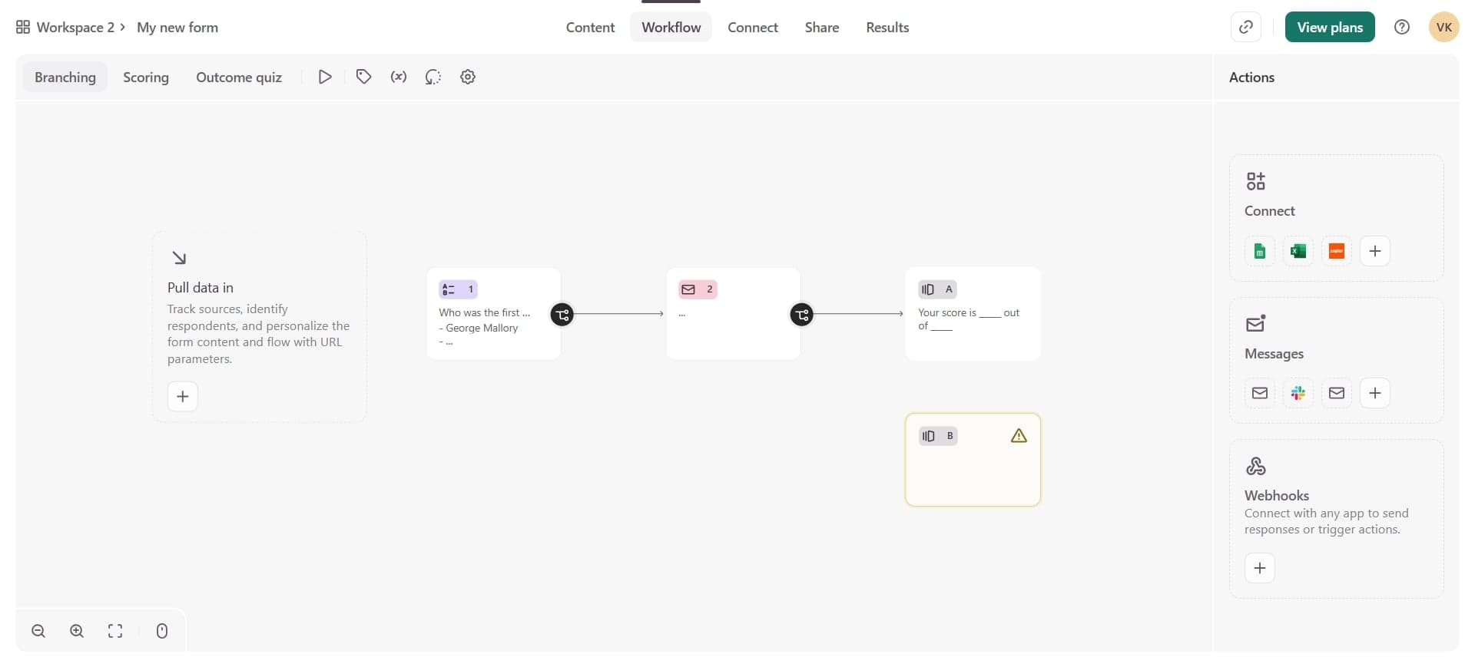Add a new webhook

coord(1260,568)
